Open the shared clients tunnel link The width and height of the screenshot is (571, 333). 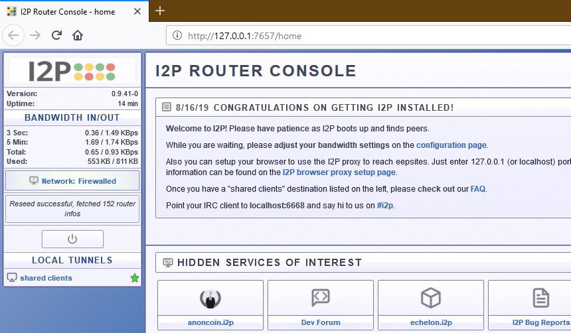(x=46, y=278)
